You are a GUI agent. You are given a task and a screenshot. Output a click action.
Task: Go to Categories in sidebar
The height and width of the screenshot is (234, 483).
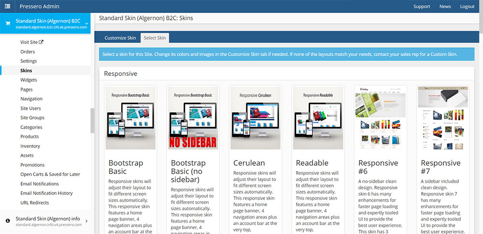coord(31,127)
